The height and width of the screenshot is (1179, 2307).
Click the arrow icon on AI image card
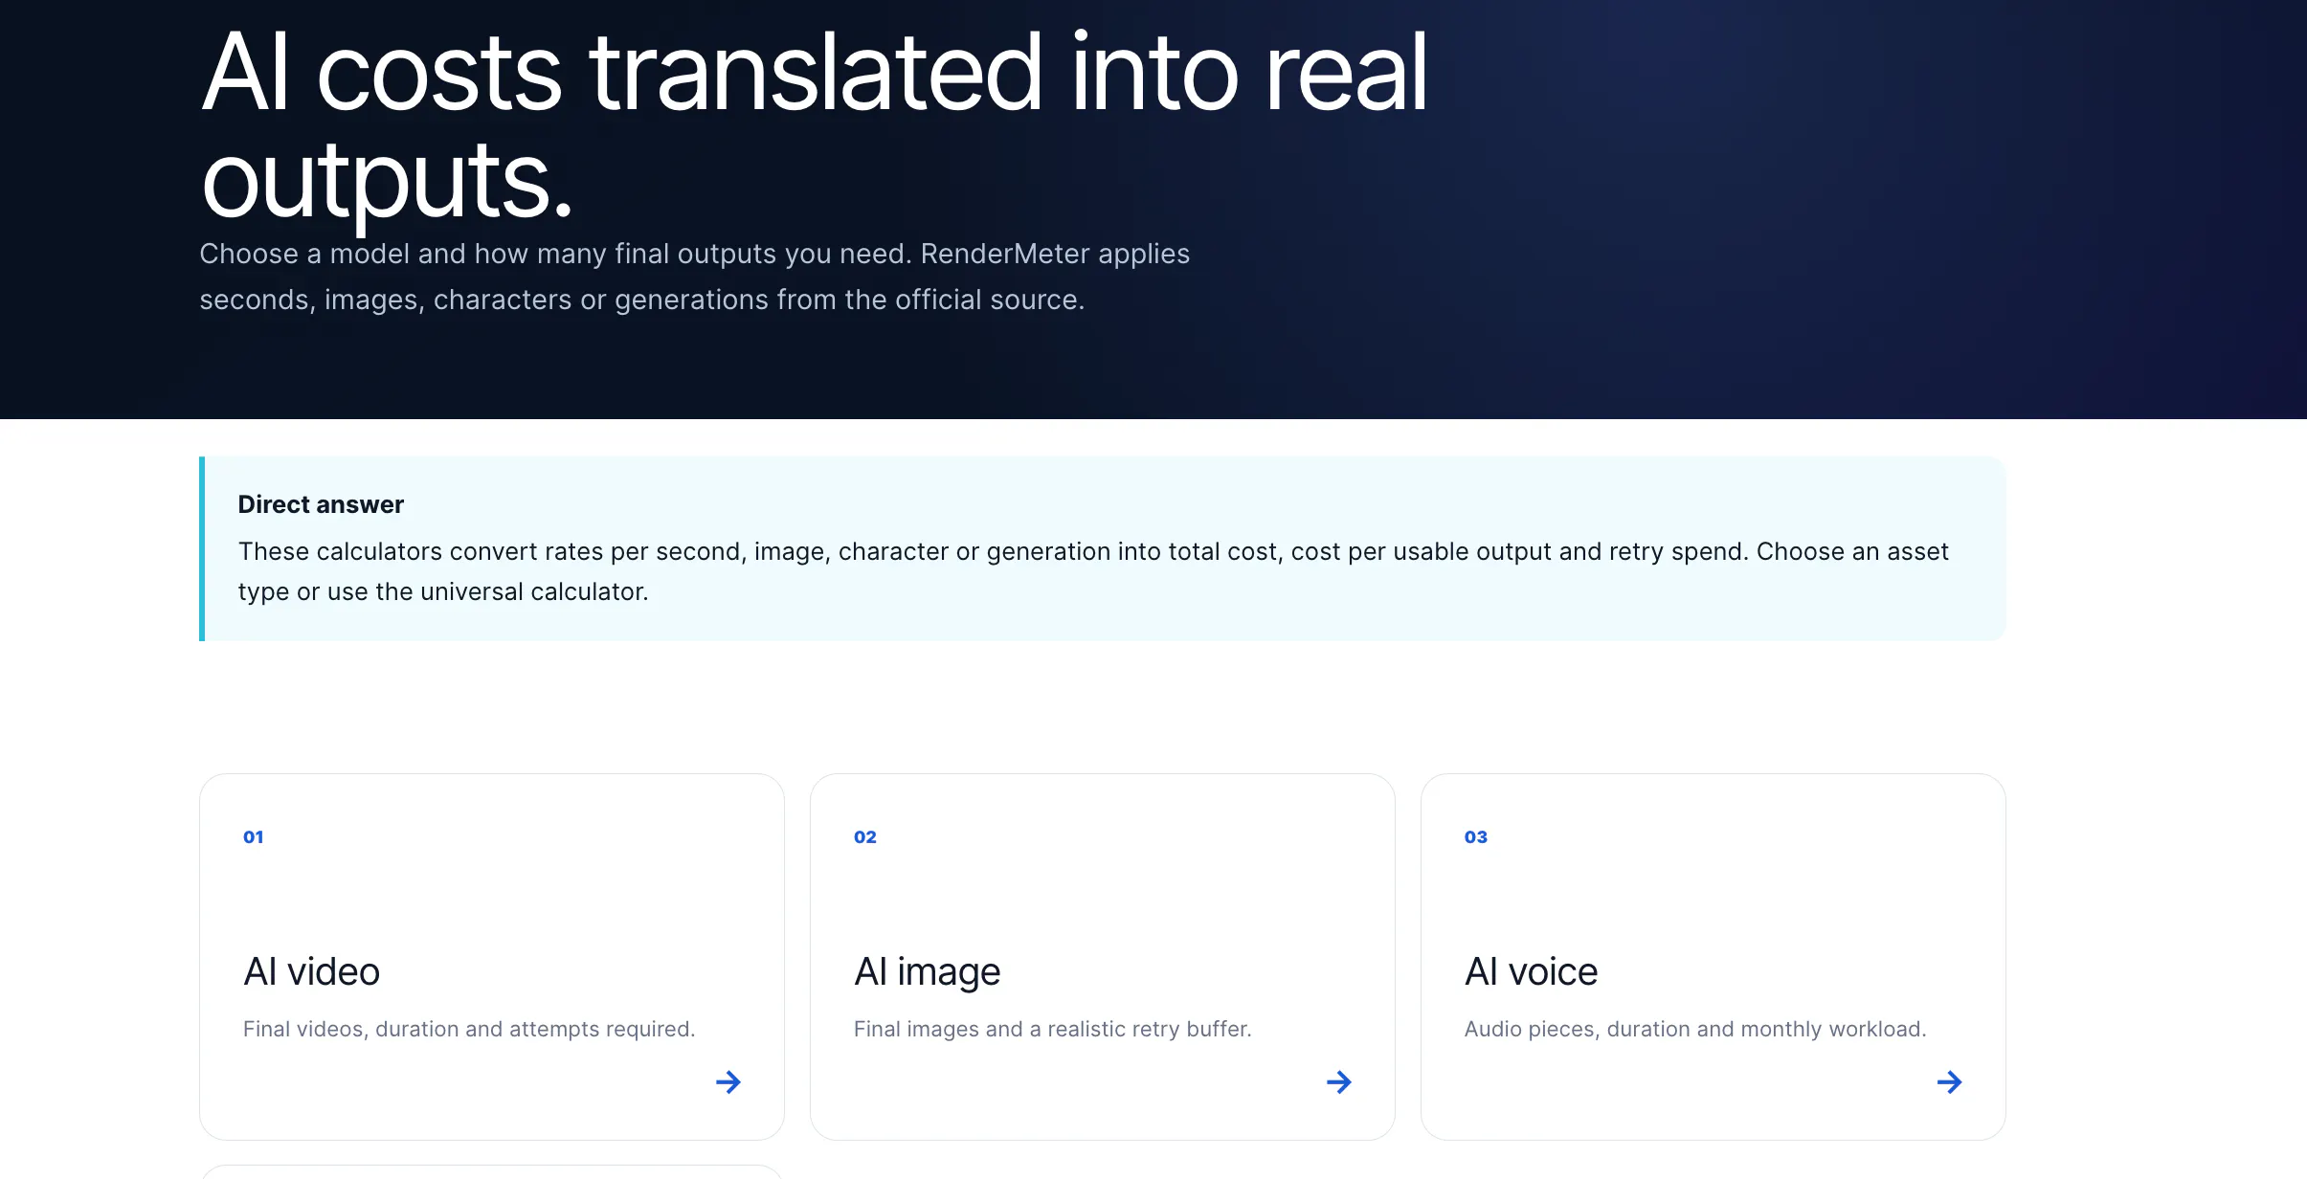1339,1082
